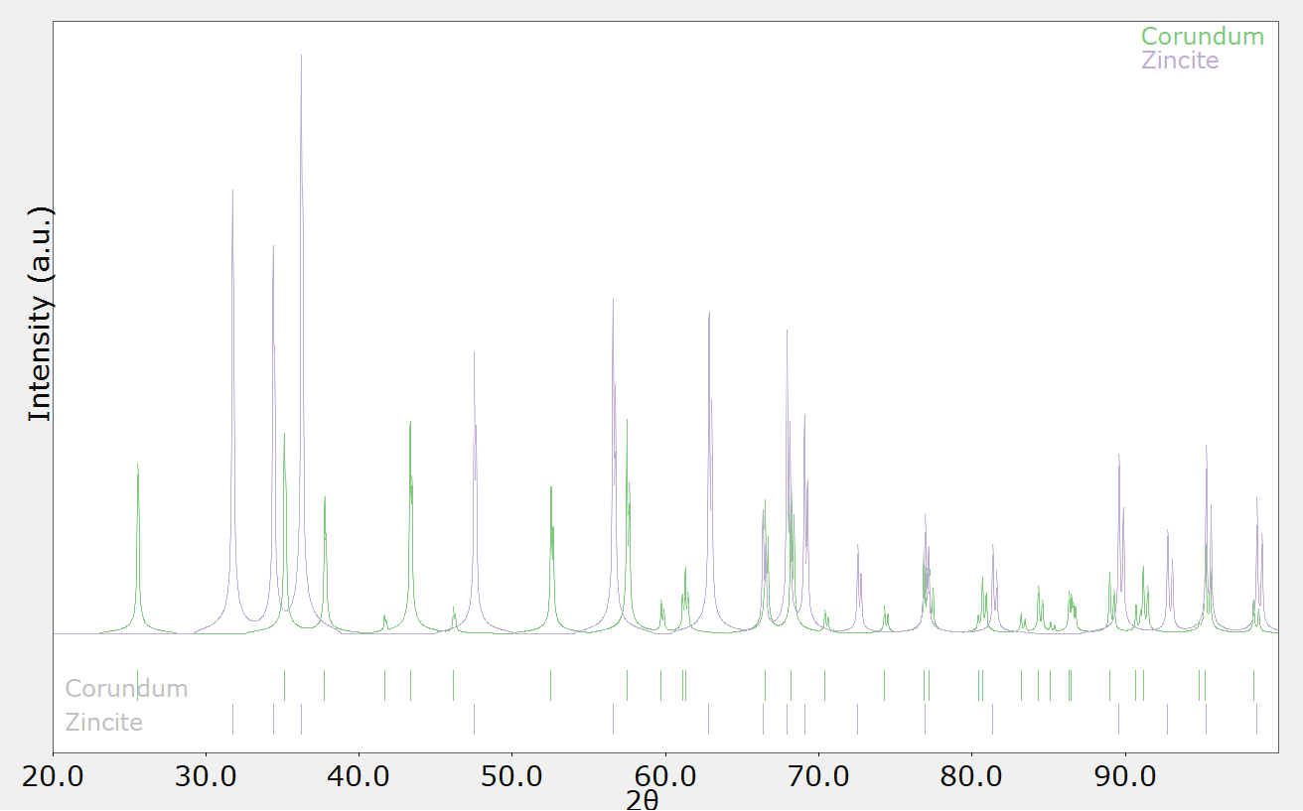Click the Zincite peak near 56.6 degrees

(613, 301)
